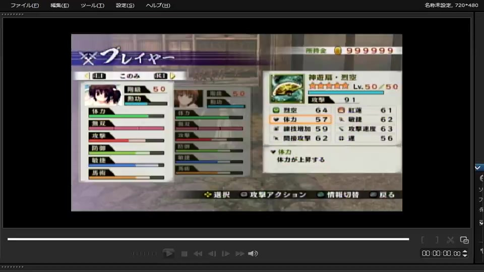The image size is (484, 272).
Task: Click このみ's pink 無双 bar
Action: [x=126, y=128]
